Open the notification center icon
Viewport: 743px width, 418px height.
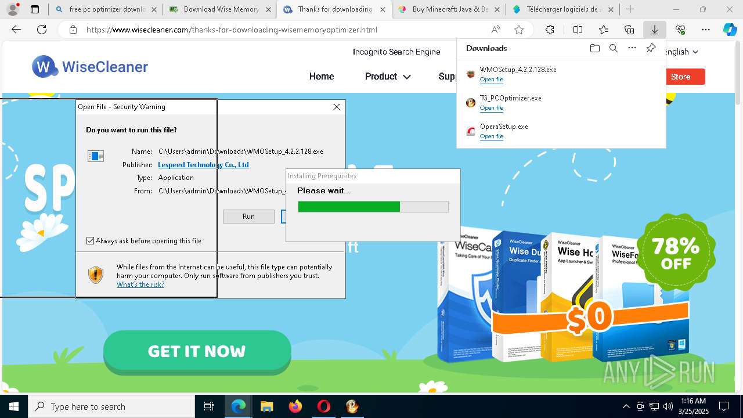pyautogui.click(x=724, y=406)
